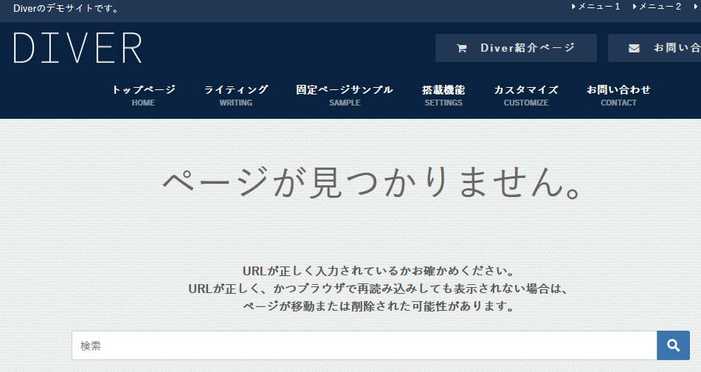
Task: Click the cut-off arrow after メニュー２
Action: (x=695, y=7)
